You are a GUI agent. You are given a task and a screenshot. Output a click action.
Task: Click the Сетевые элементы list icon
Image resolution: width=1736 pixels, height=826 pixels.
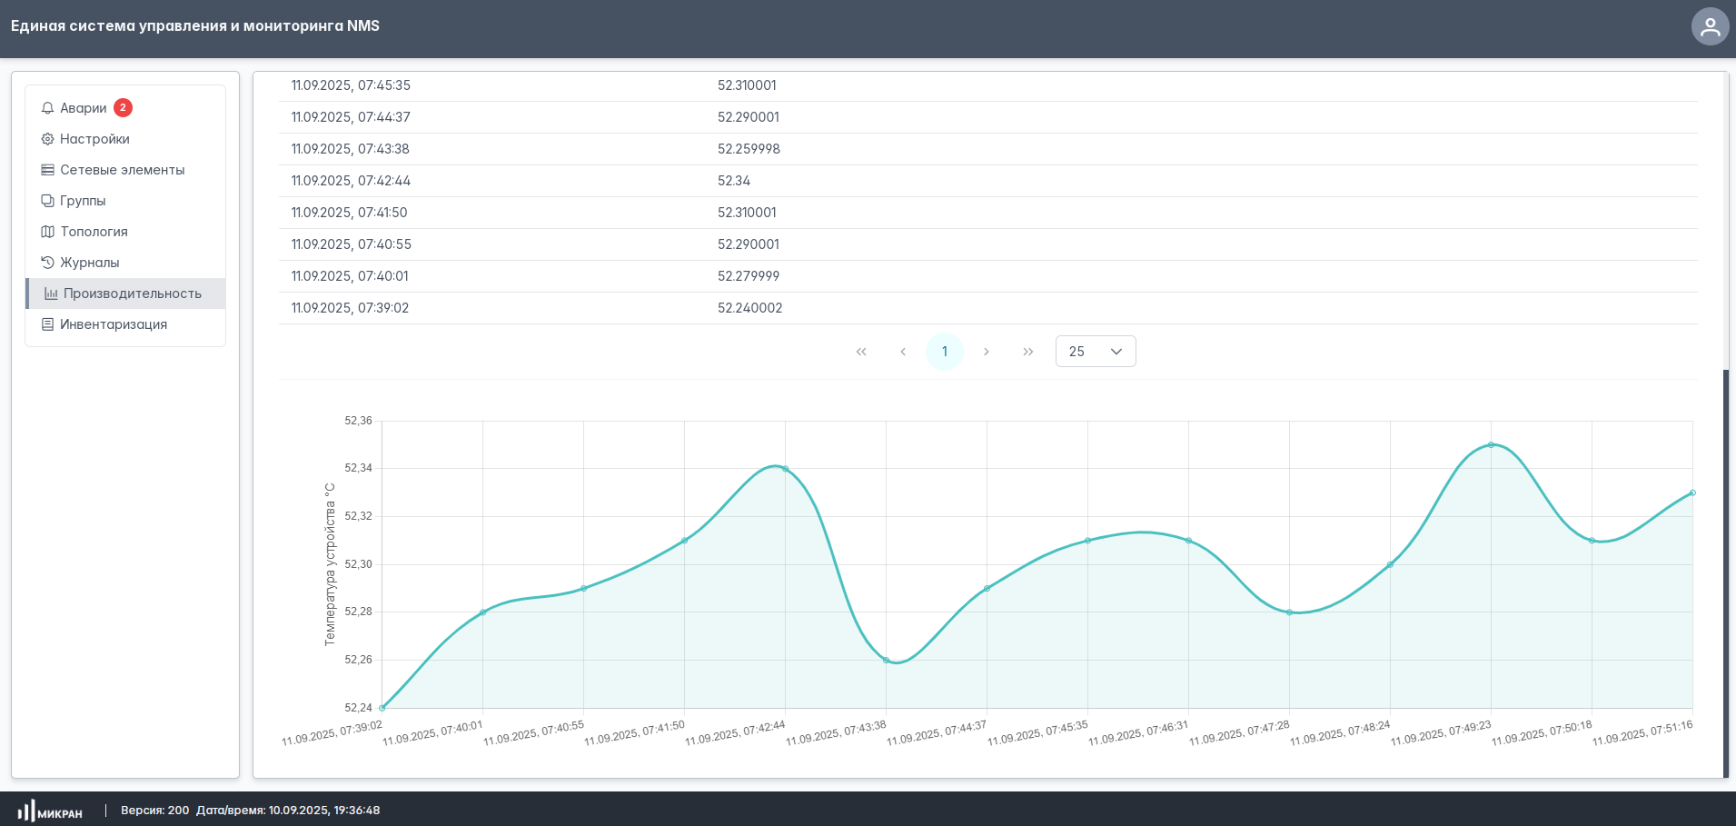pyautogui.click(x=47, y=170)
